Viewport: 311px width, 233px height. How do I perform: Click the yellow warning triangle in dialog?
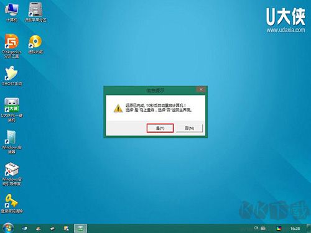pos(118,108)
